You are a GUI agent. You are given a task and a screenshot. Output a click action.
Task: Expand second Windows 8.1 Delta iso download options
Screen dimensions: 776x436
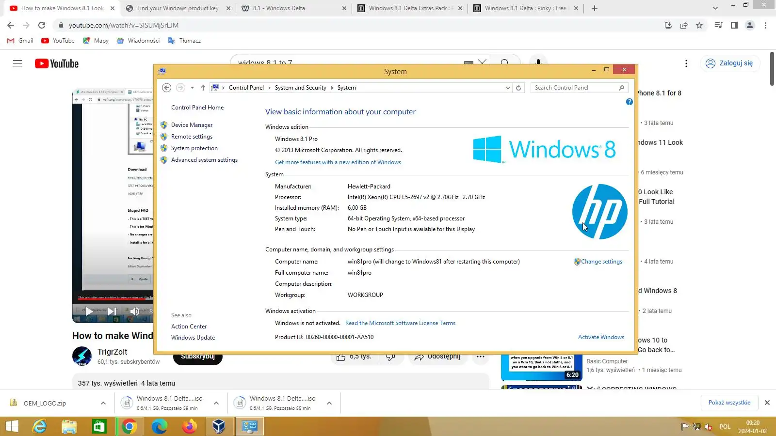329,403
